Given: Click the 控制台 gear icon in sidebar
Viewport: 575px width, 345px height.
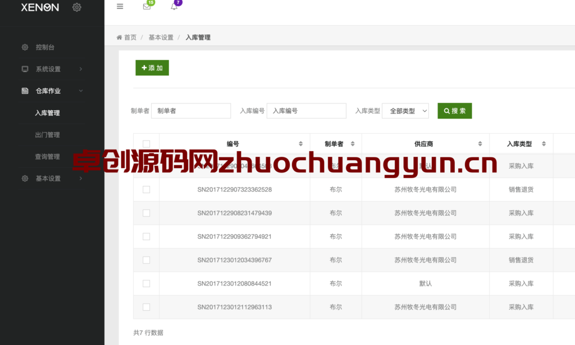Looking at the screenshot, I should 25,47.
